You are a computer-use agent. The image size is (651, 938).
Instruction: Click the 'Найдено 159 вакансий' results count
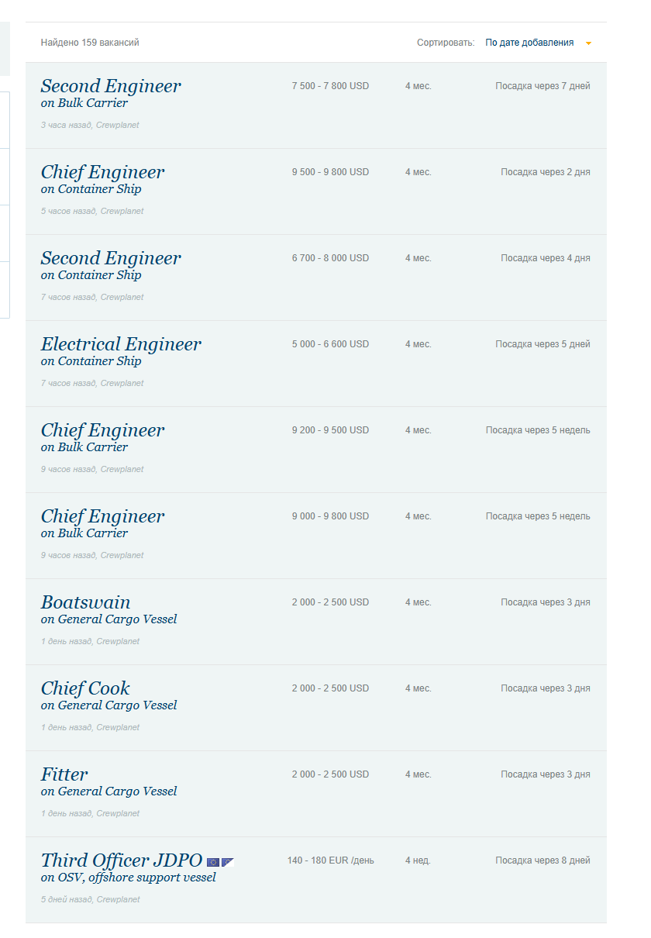(x=90, y=43)
